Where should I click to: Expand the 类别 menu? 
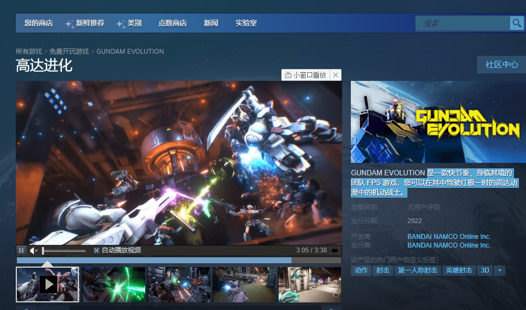coord(129,23)
